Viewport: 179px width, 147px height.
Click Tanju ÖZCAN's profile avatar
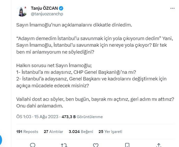point(22,11)
